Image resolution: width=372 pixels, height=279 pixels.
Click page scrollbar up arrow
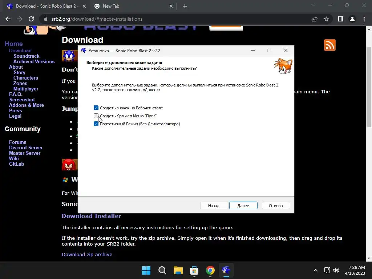click(x=369, y=29)
